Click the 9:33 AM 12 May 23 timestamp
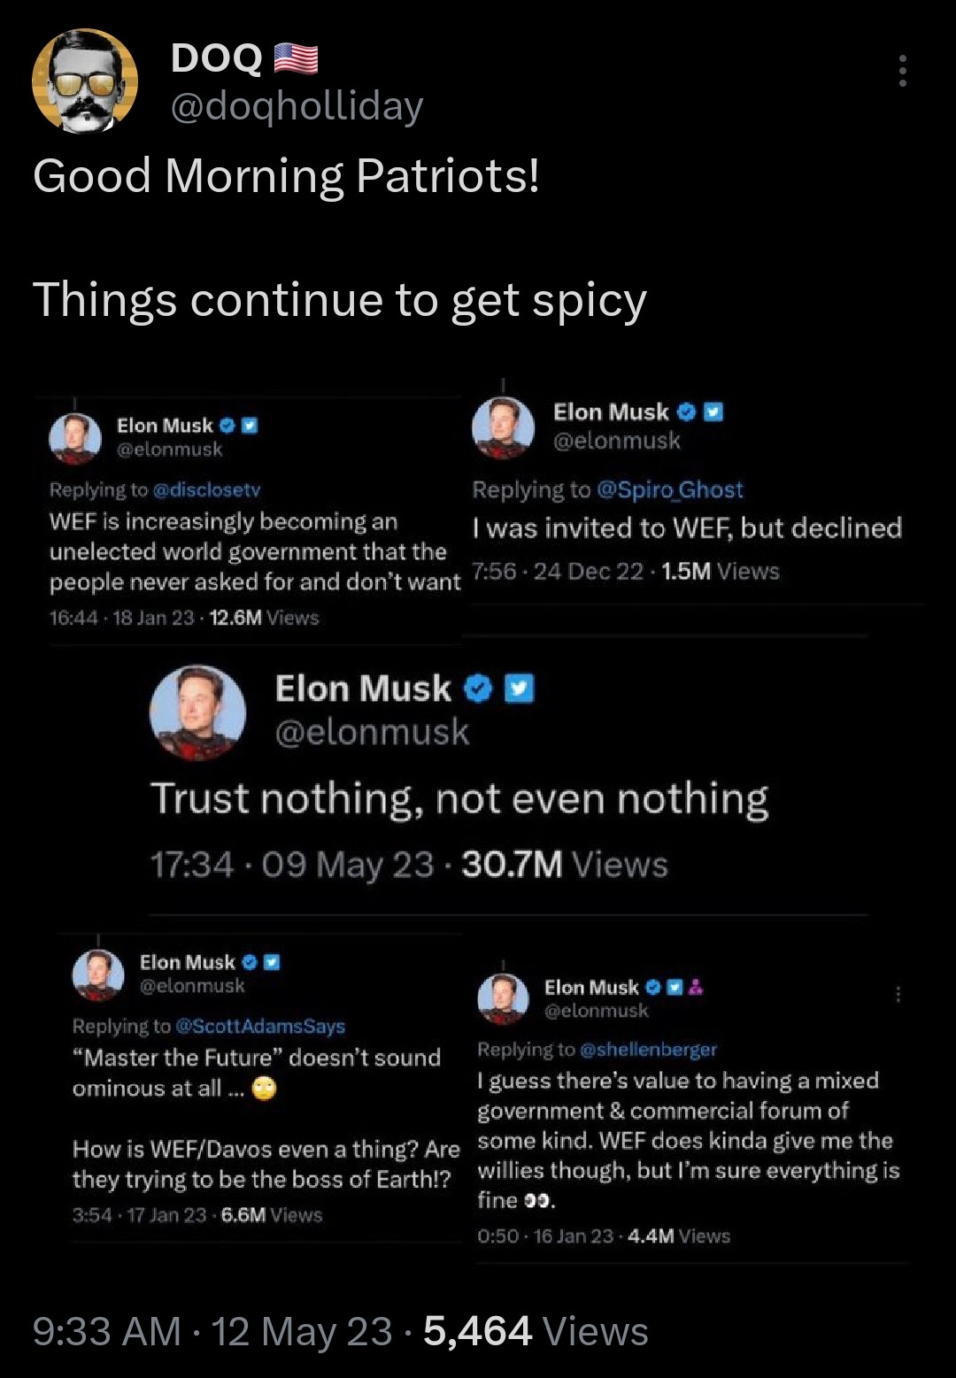 [212, 1331]
